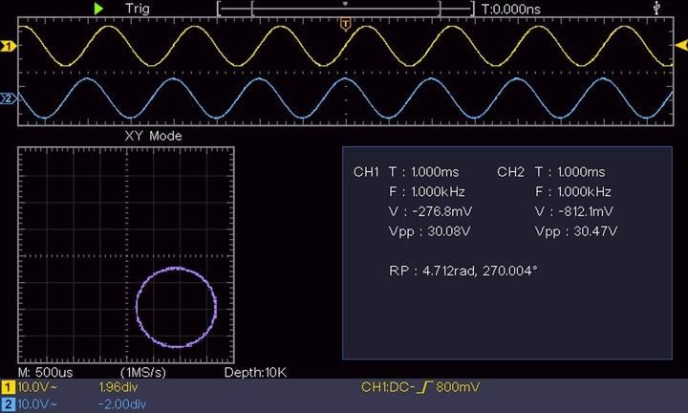The image size is (688, 413).
Task: Click the rising-edge trigger slope icon
Action: [424, 387]
